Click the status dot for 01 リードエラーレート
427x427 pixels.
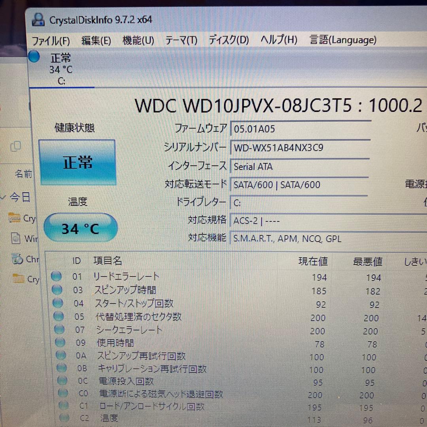pyautogui.click(x=57, y=276)
